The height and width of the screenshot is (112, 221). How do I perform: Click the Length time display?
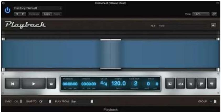(89, 84)
